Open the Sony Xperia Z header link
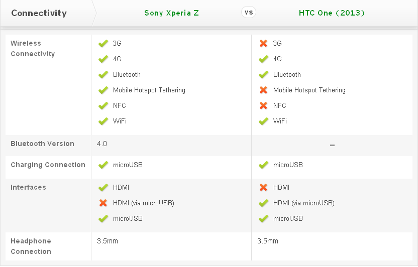 pos(171,13)
